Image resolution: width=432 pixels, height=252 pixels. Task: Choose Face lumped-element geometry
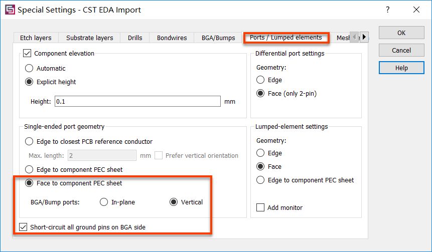(x=260, y=166)
